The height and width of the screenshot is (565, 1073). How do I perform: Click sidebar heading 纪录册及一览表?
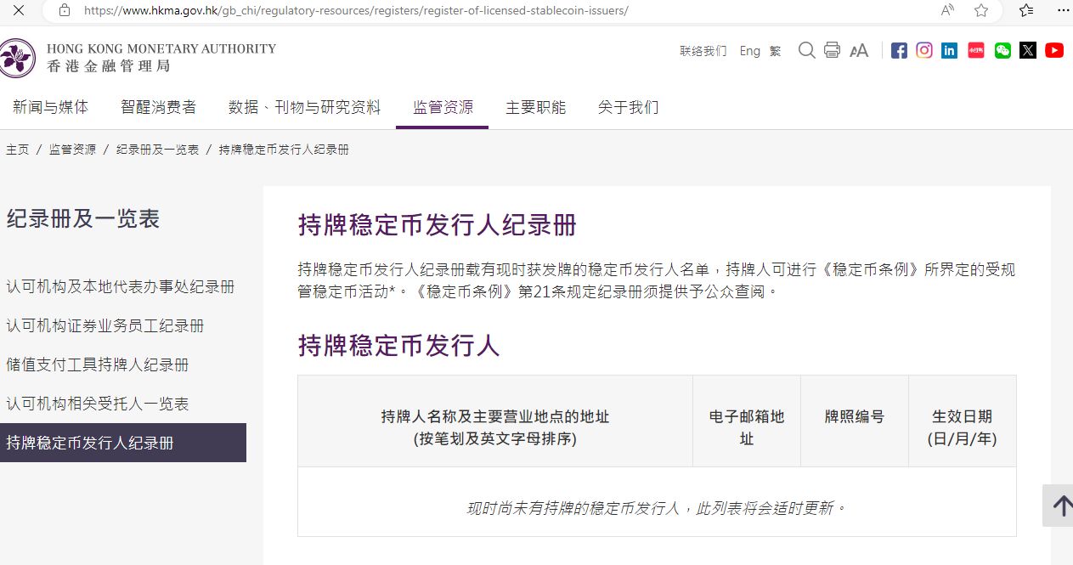point(83,218)
